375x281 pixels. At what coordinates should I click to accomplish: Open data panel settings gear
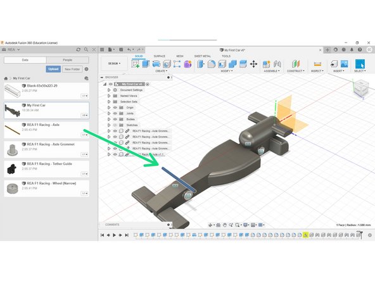coord(87,69)
